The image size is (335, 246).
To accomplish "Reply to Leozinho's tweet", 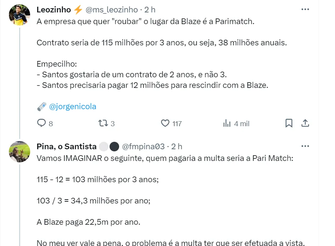I will click(42, 123).
